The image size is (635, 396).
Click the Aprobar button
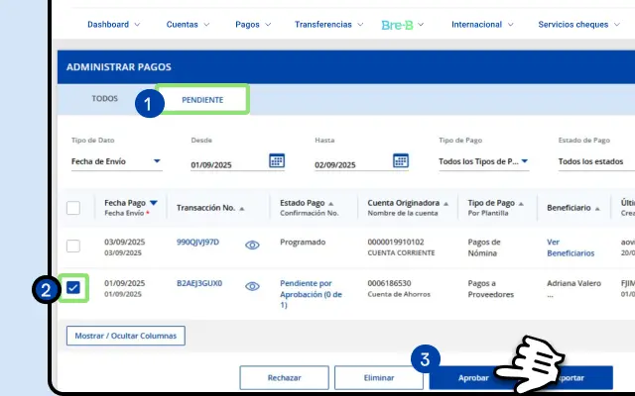pos(473,378)
